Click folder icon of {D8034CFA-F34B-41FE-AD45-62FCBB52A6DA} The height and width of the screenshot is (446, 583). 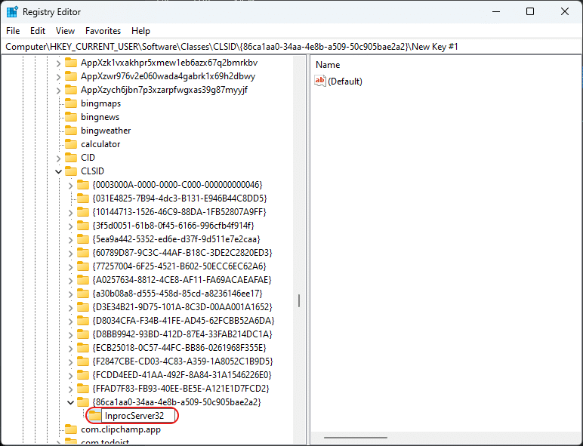tap(83, 321)
